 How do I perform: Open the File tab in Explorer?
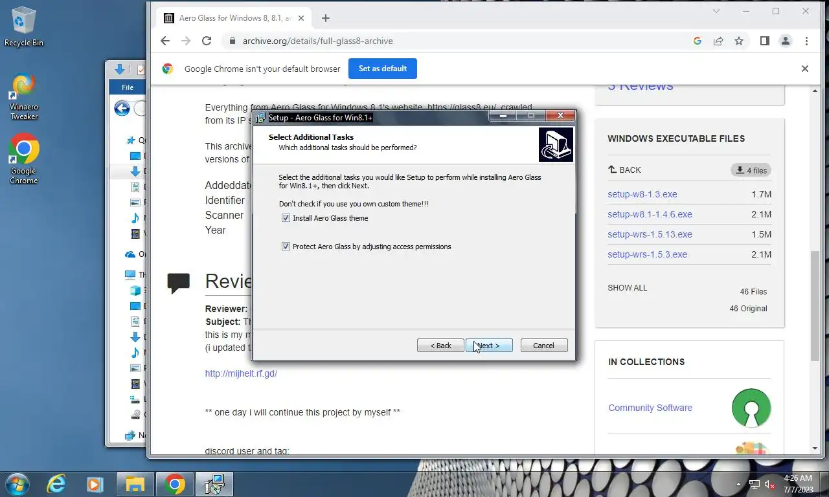pyautogui.click(x=128, y=87)
